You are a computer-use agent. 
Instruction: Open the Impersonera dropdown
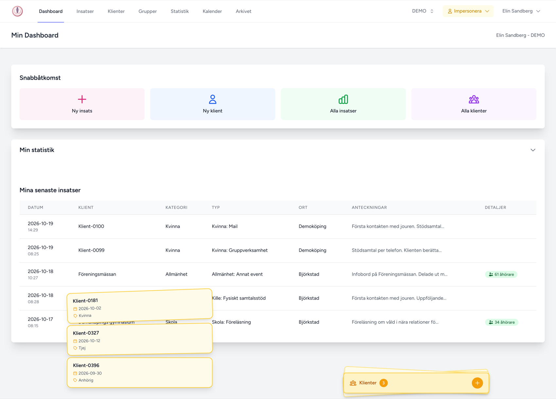tap(468, 11)
